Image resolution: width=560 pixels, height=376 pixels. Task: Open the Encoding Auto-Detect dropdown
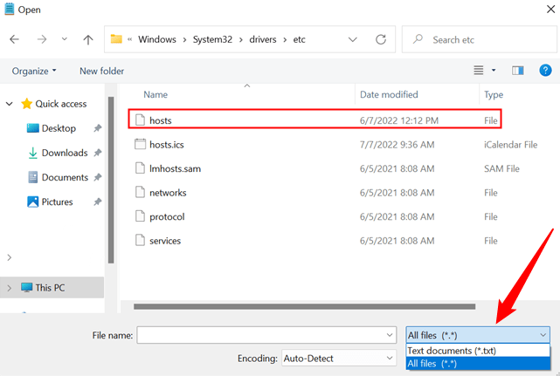pos(339,358)
